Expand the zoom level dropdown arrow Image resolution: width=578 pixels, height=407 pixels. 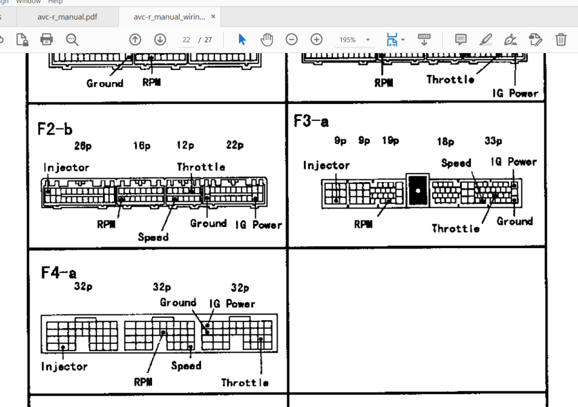point(368,40)
